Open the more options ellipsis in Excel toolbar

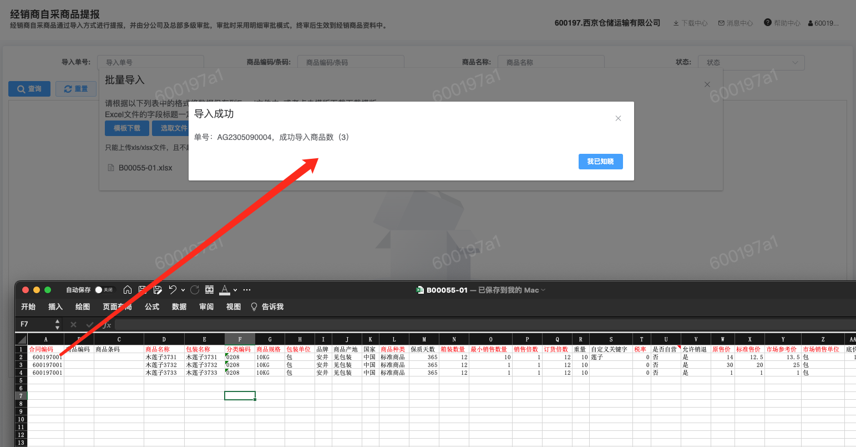pyautogui.click(x=247, y=290)
